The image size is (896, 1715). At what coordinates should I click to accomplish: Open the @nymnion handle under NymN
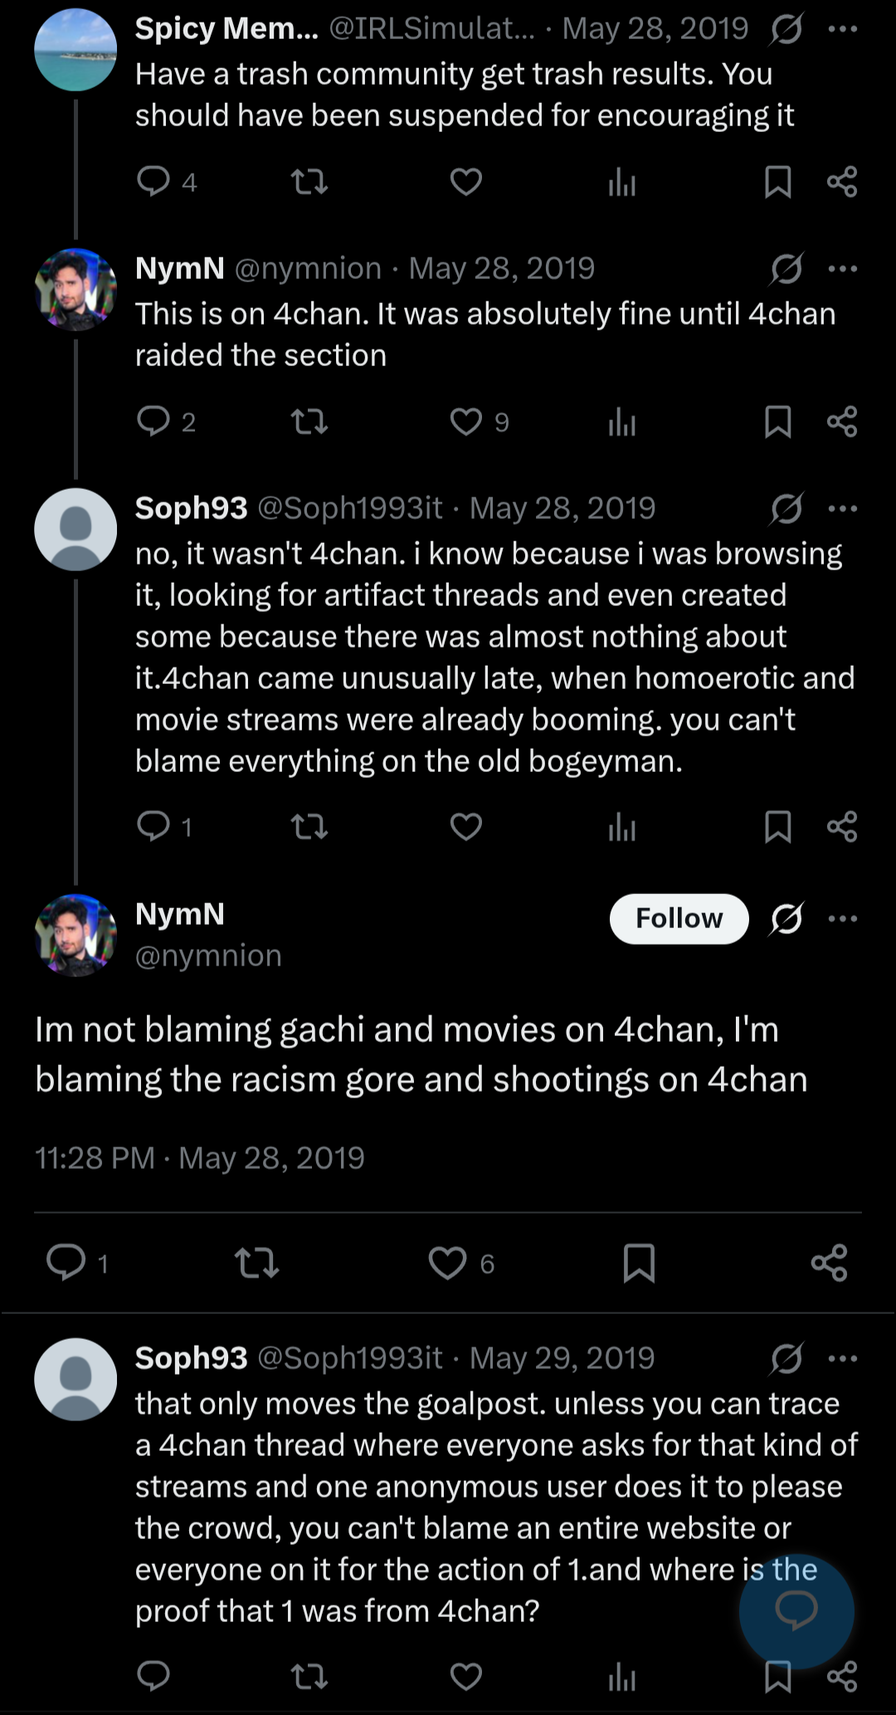[208, 955]
